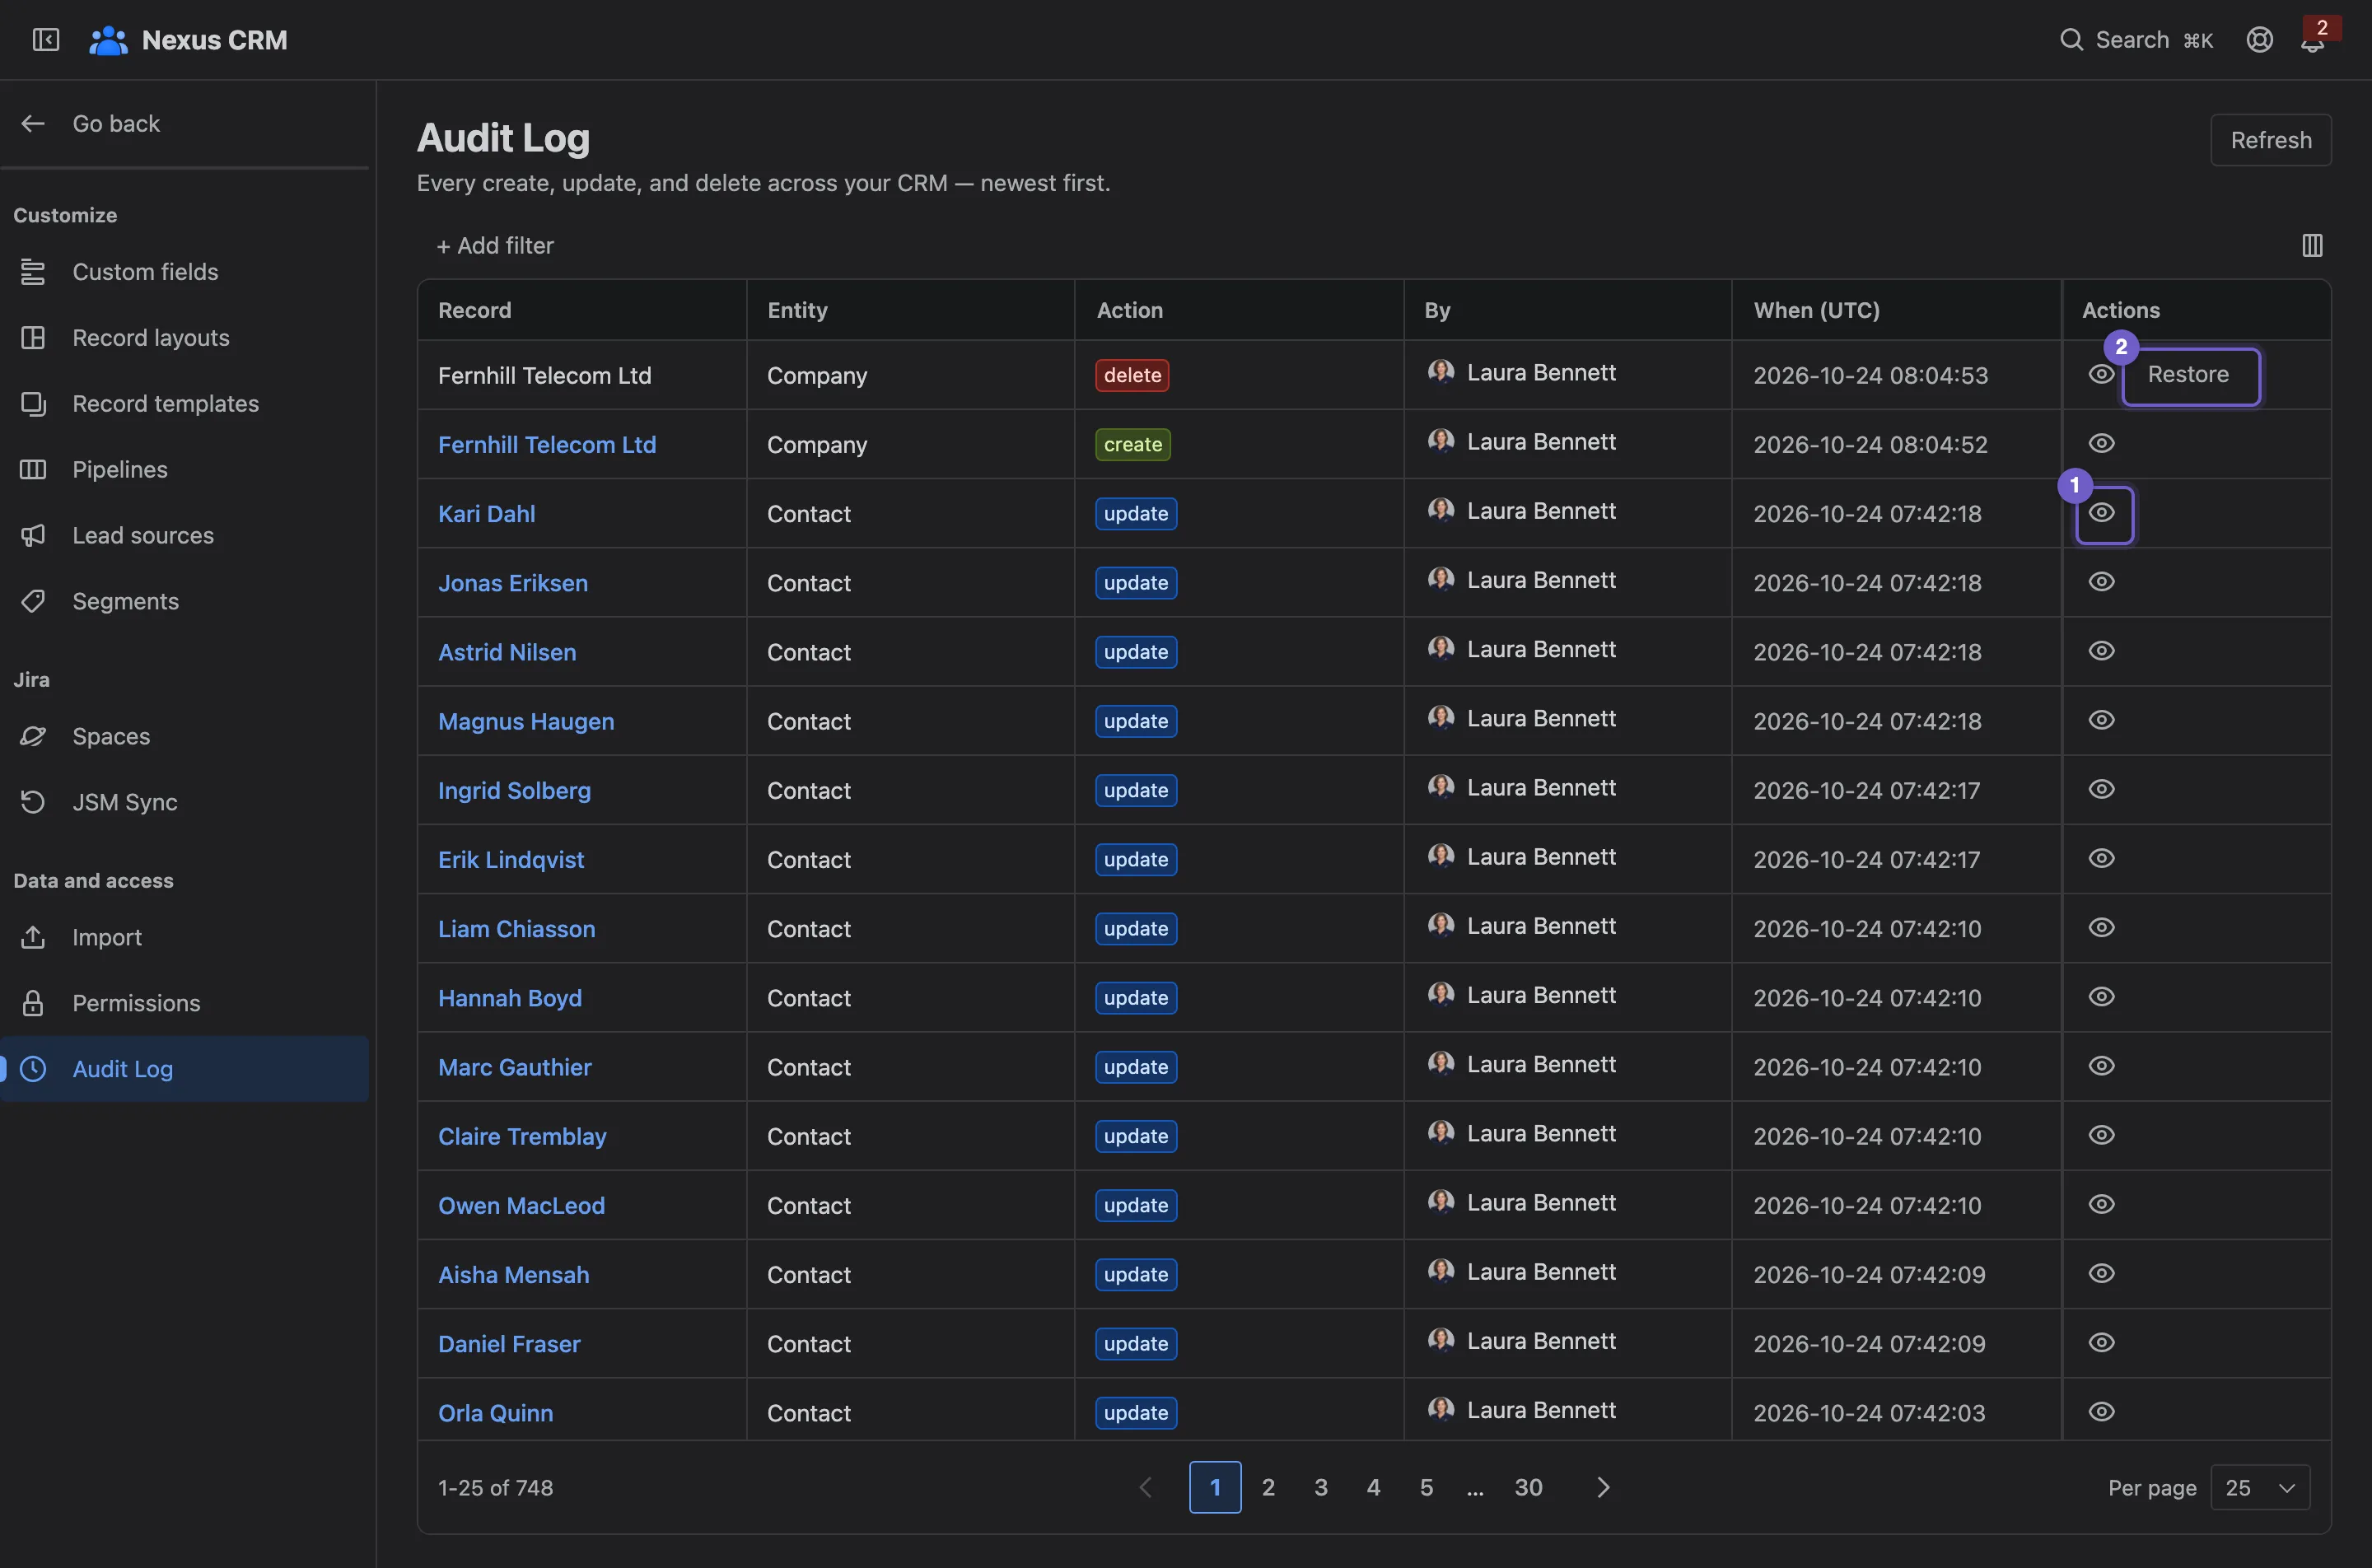Open JSM Sync settings

(x=185, y=802)
